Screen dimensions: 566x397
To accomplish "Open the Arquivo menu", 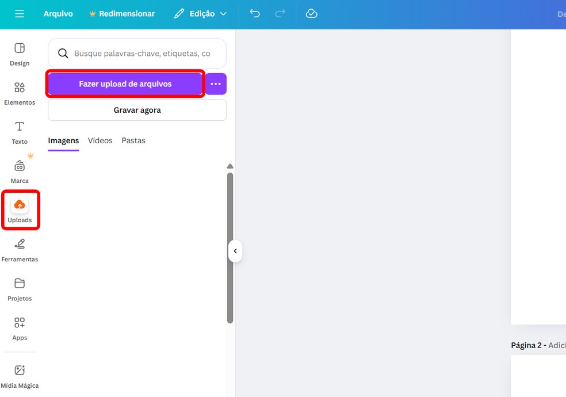I will [x=58, y=14].
